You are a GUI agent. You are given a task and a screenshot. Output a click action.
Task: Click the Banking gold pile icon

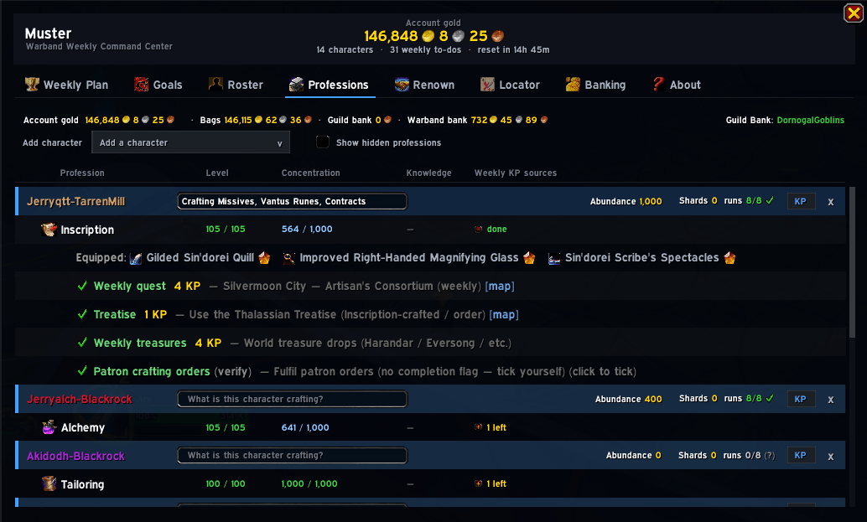coord(573,84)
